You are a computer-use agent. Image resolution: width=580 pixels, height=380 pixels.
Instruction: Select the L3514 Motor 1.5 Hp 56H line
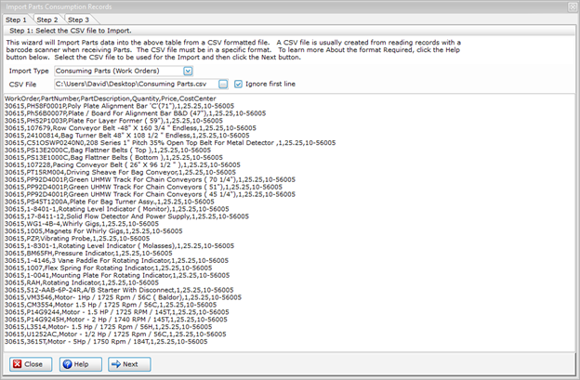tap(109, 328)
